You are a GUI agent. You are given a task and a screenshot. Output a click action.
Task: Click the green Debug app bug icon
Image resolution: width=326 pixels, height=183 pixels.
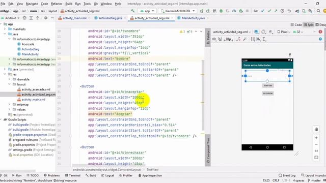[x=221, y=11]
